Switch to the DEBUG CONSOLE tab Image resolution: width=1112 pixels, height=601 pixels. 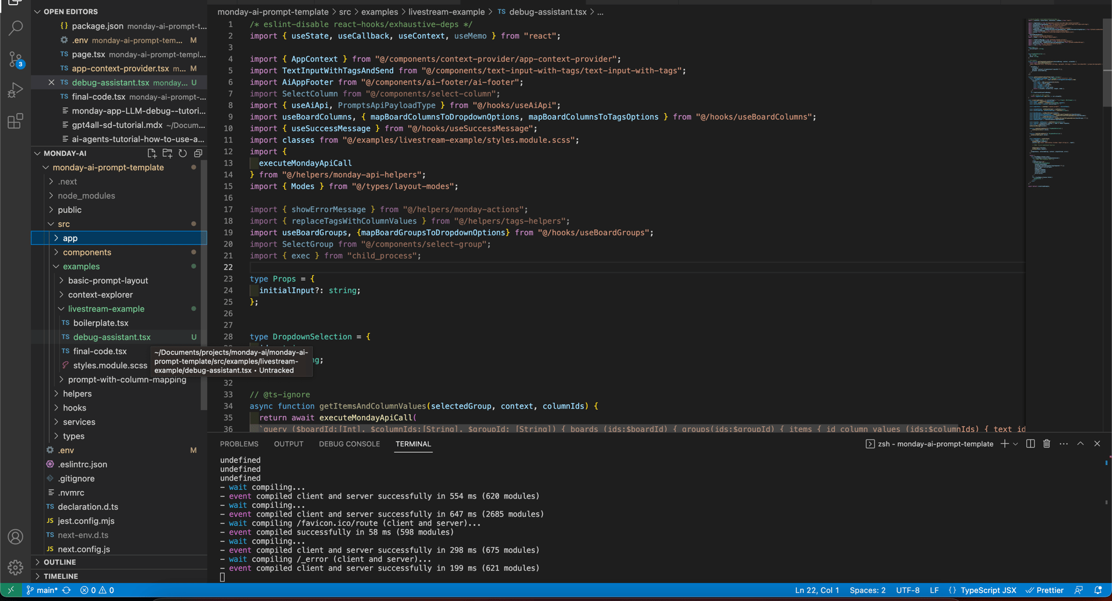(x=349, y=444)
